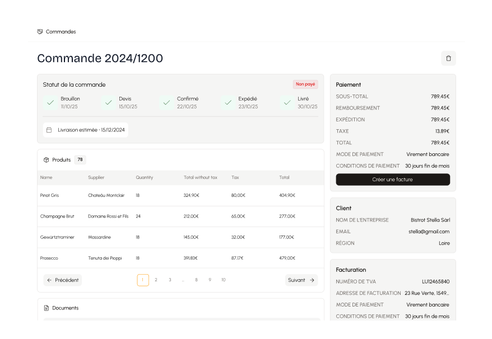The height and width of the screenshot is (339, 492).
Task: Click the package icon in the Produits header
Action: tap(46, 159)
